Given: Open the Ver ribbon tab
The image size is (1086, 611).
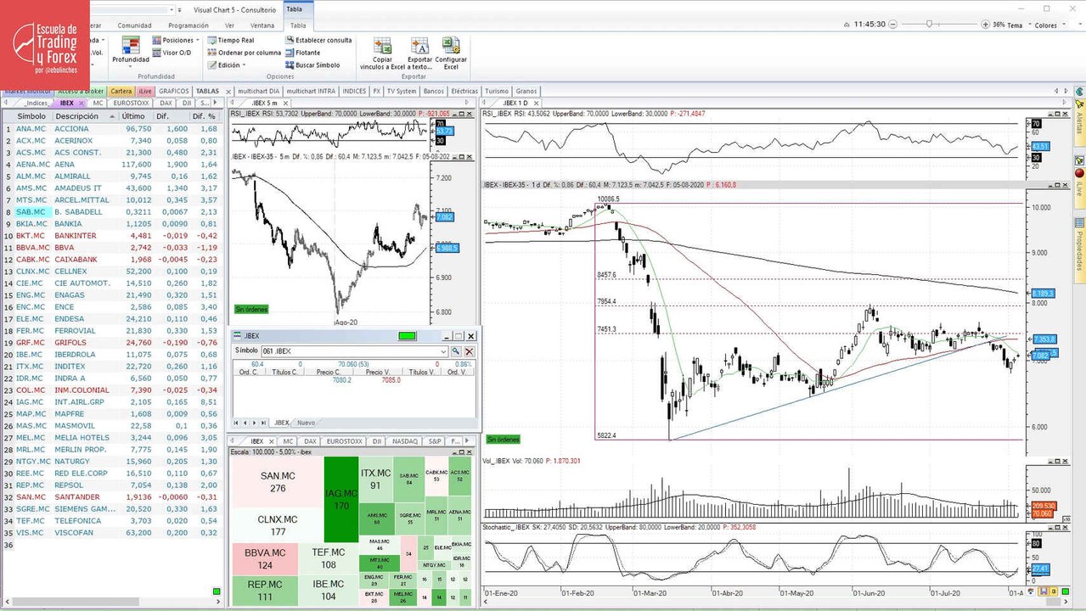Looking at the screenshot, I should point(229,25).
